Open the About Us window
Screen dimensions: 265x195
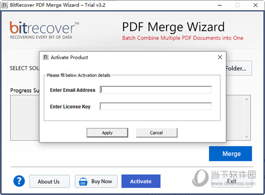pos(49,181)
